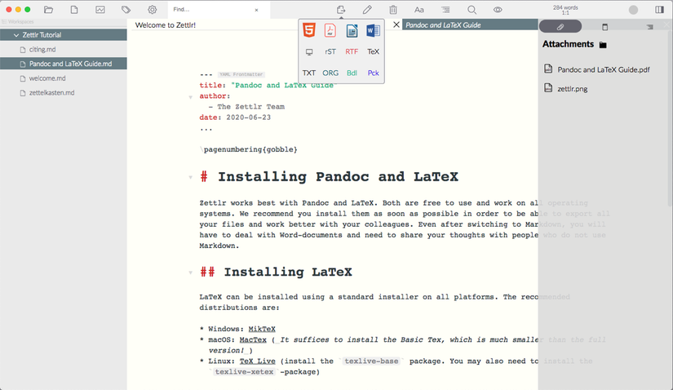The image size is (673, 390).
Task: Open the tag manager icon
Action: (x=126, y=10)
